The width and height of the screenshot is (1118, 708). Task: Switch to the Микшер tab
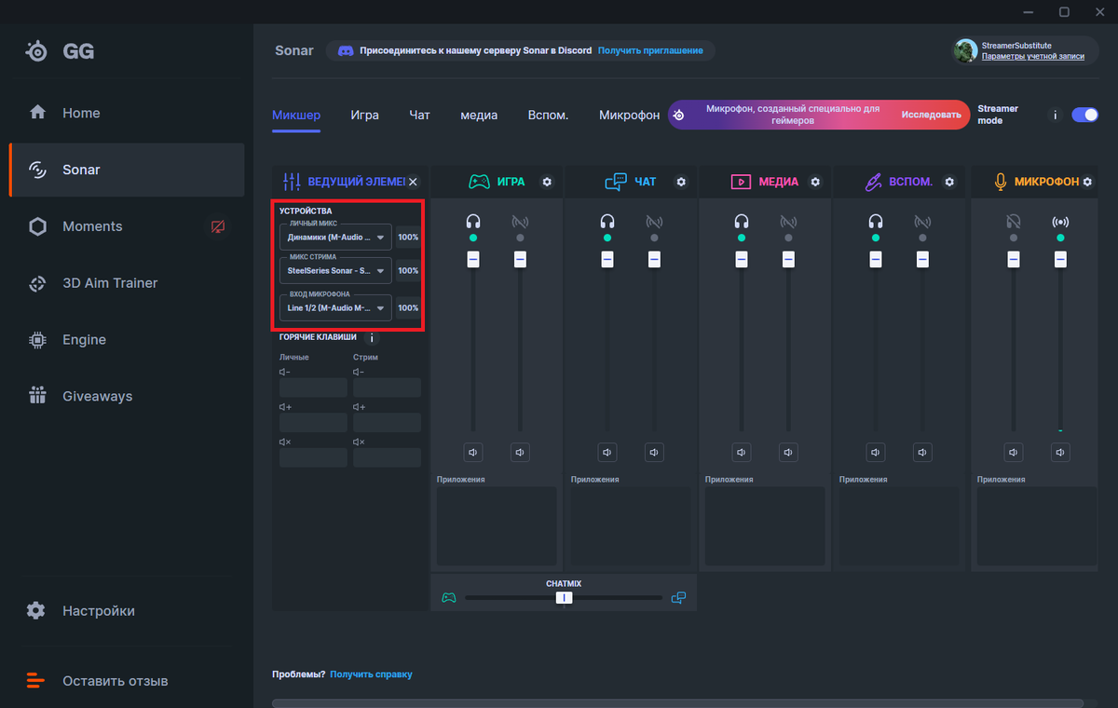click(296, 116)
